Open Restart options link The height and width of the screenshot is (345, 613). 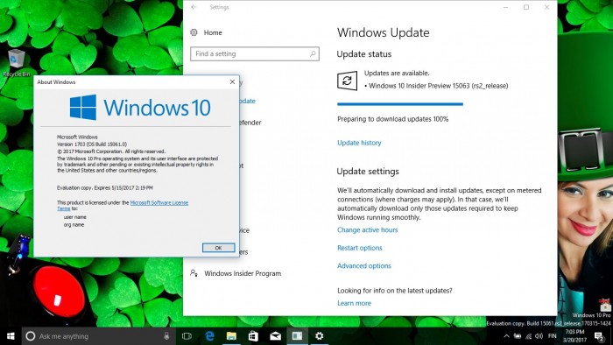(360, 248)
